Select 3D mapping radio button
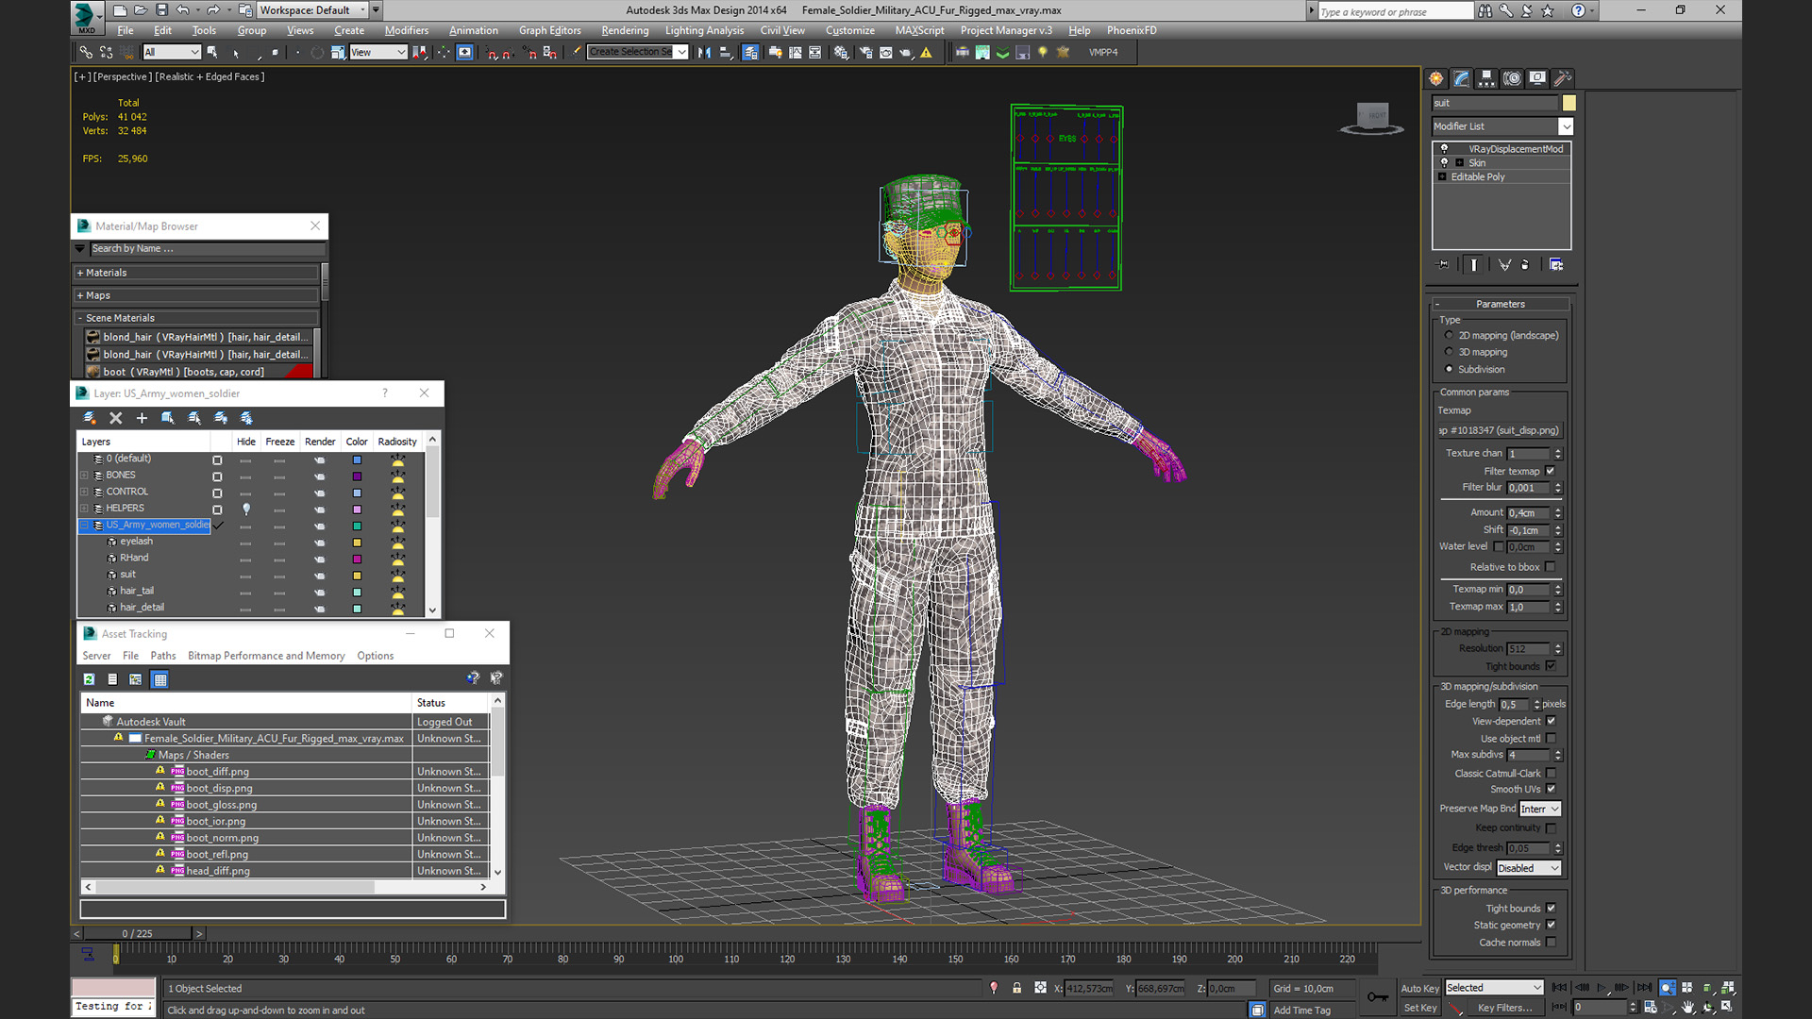 click(1449, 352)
